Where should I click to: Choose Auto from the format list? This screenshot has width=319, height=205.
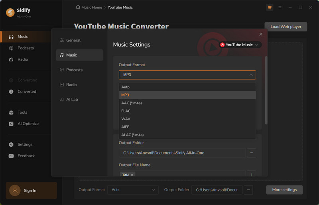[187, 87]
